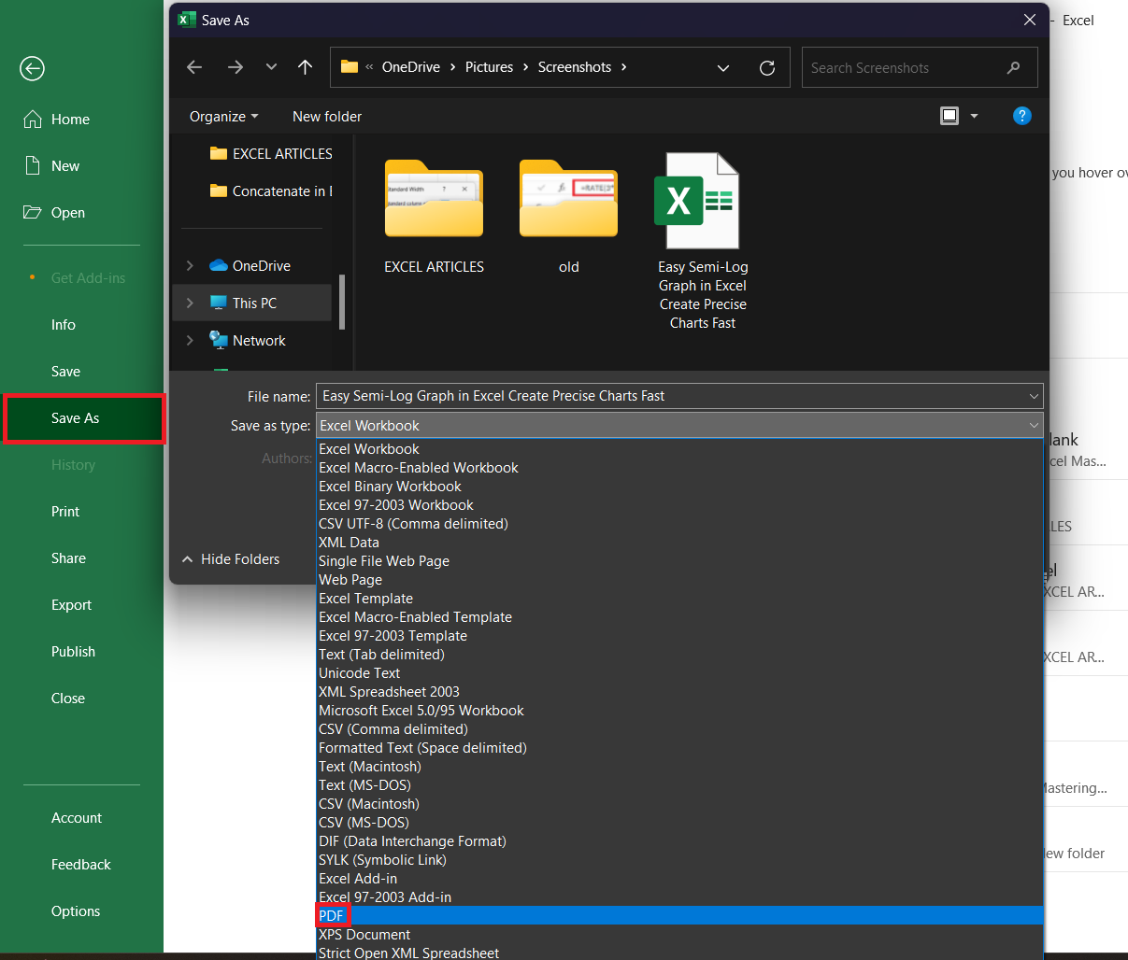Image resolution: width=1128 pixels, height=960 pixels.
Task: Choose Excel 97-2003 Workbook type
Action: point(679,505)
